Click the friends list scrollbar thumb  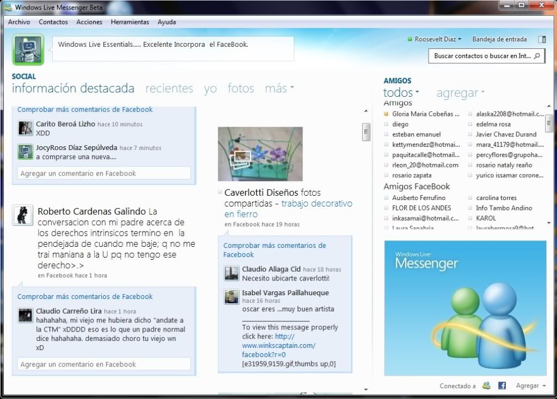[549, 123]
